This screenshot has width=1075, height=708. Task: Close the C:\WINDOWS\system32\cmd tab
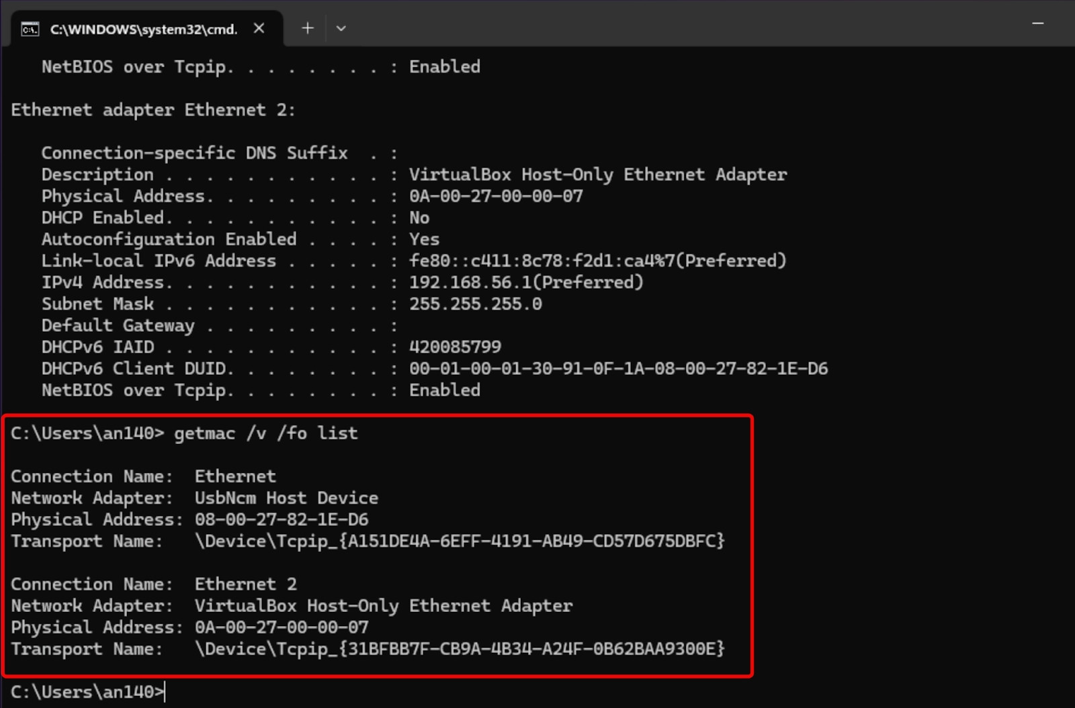(x=259, y=28)
